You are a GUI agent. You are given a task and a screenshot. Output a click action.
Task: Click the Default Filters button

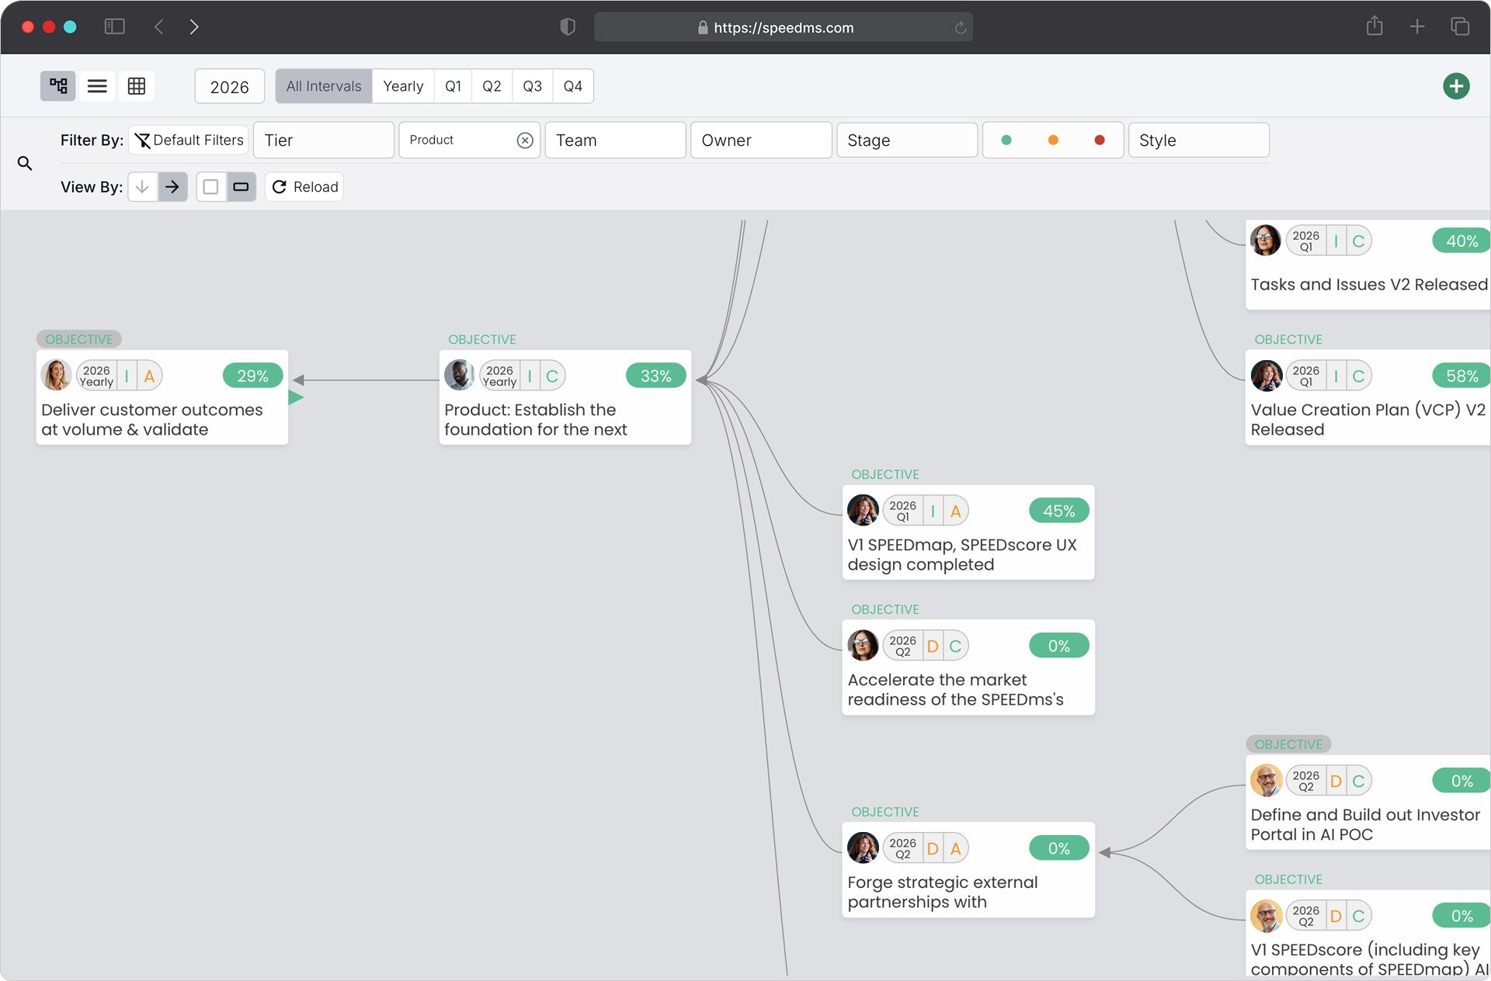click(x=188, y=140)
